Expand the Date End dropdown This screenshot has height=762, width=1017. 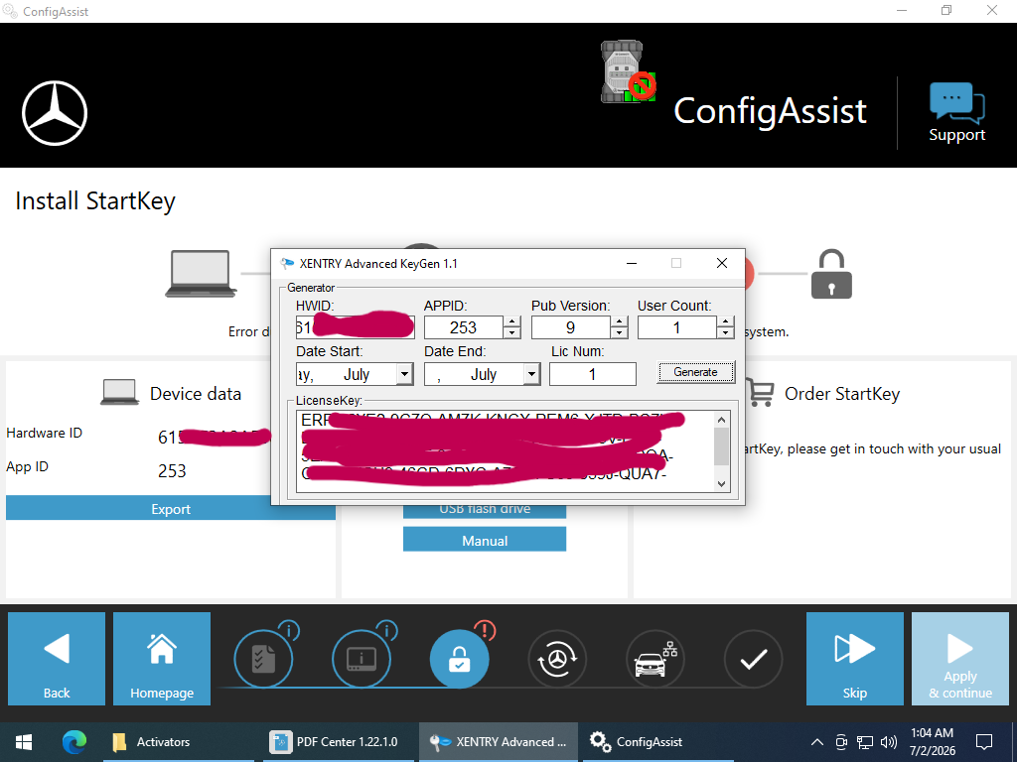[531, 374]
